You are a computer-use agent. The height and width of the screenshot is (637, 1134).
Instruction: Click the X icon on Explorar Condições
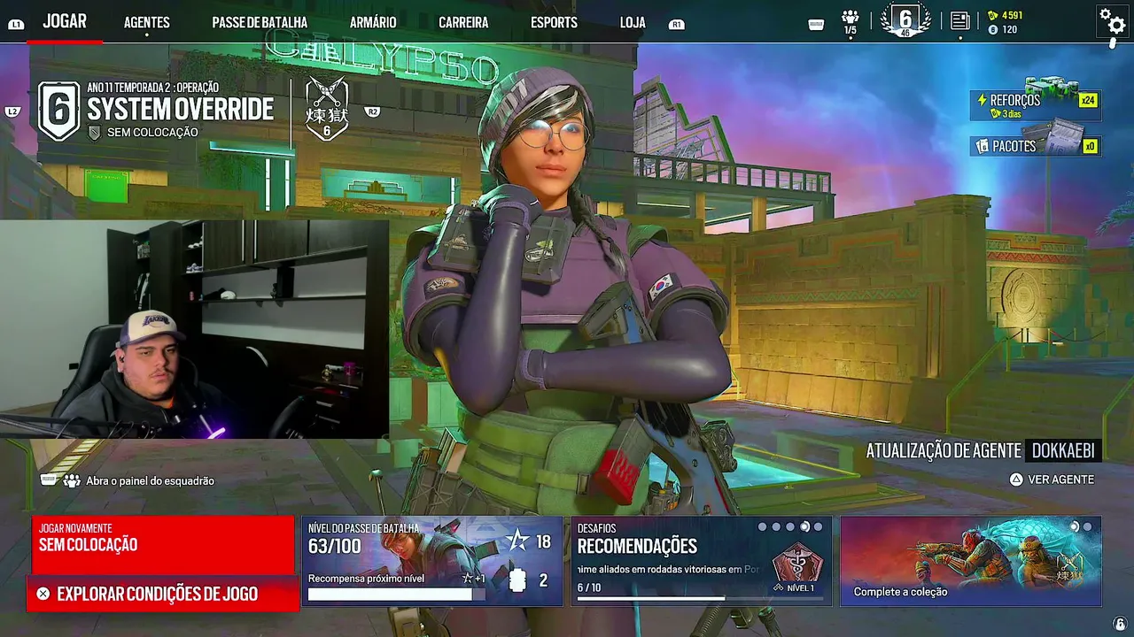coord(43,595)
